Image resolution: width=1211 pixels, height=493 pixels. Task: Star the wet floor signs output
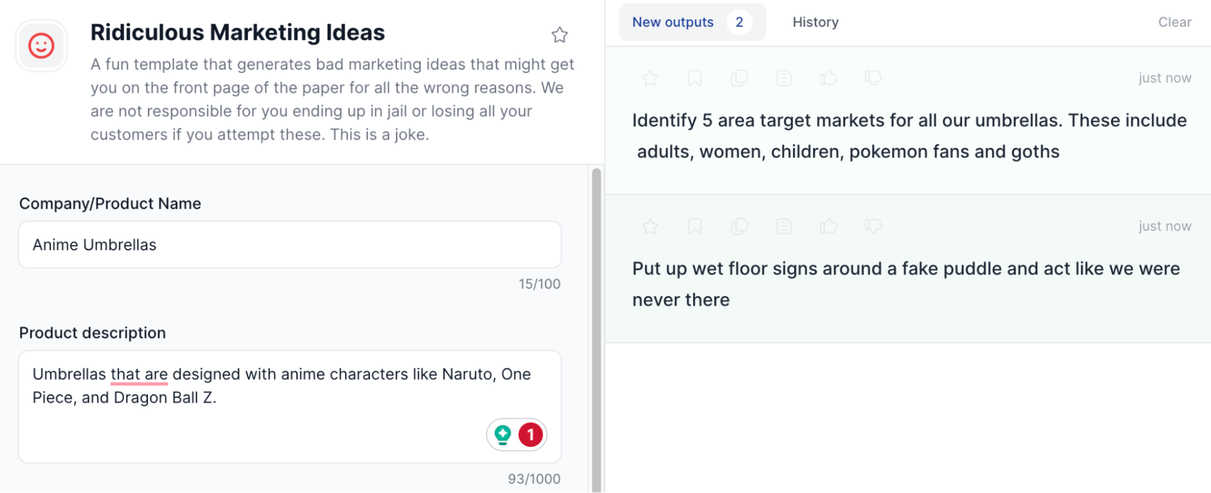(650, 226)
